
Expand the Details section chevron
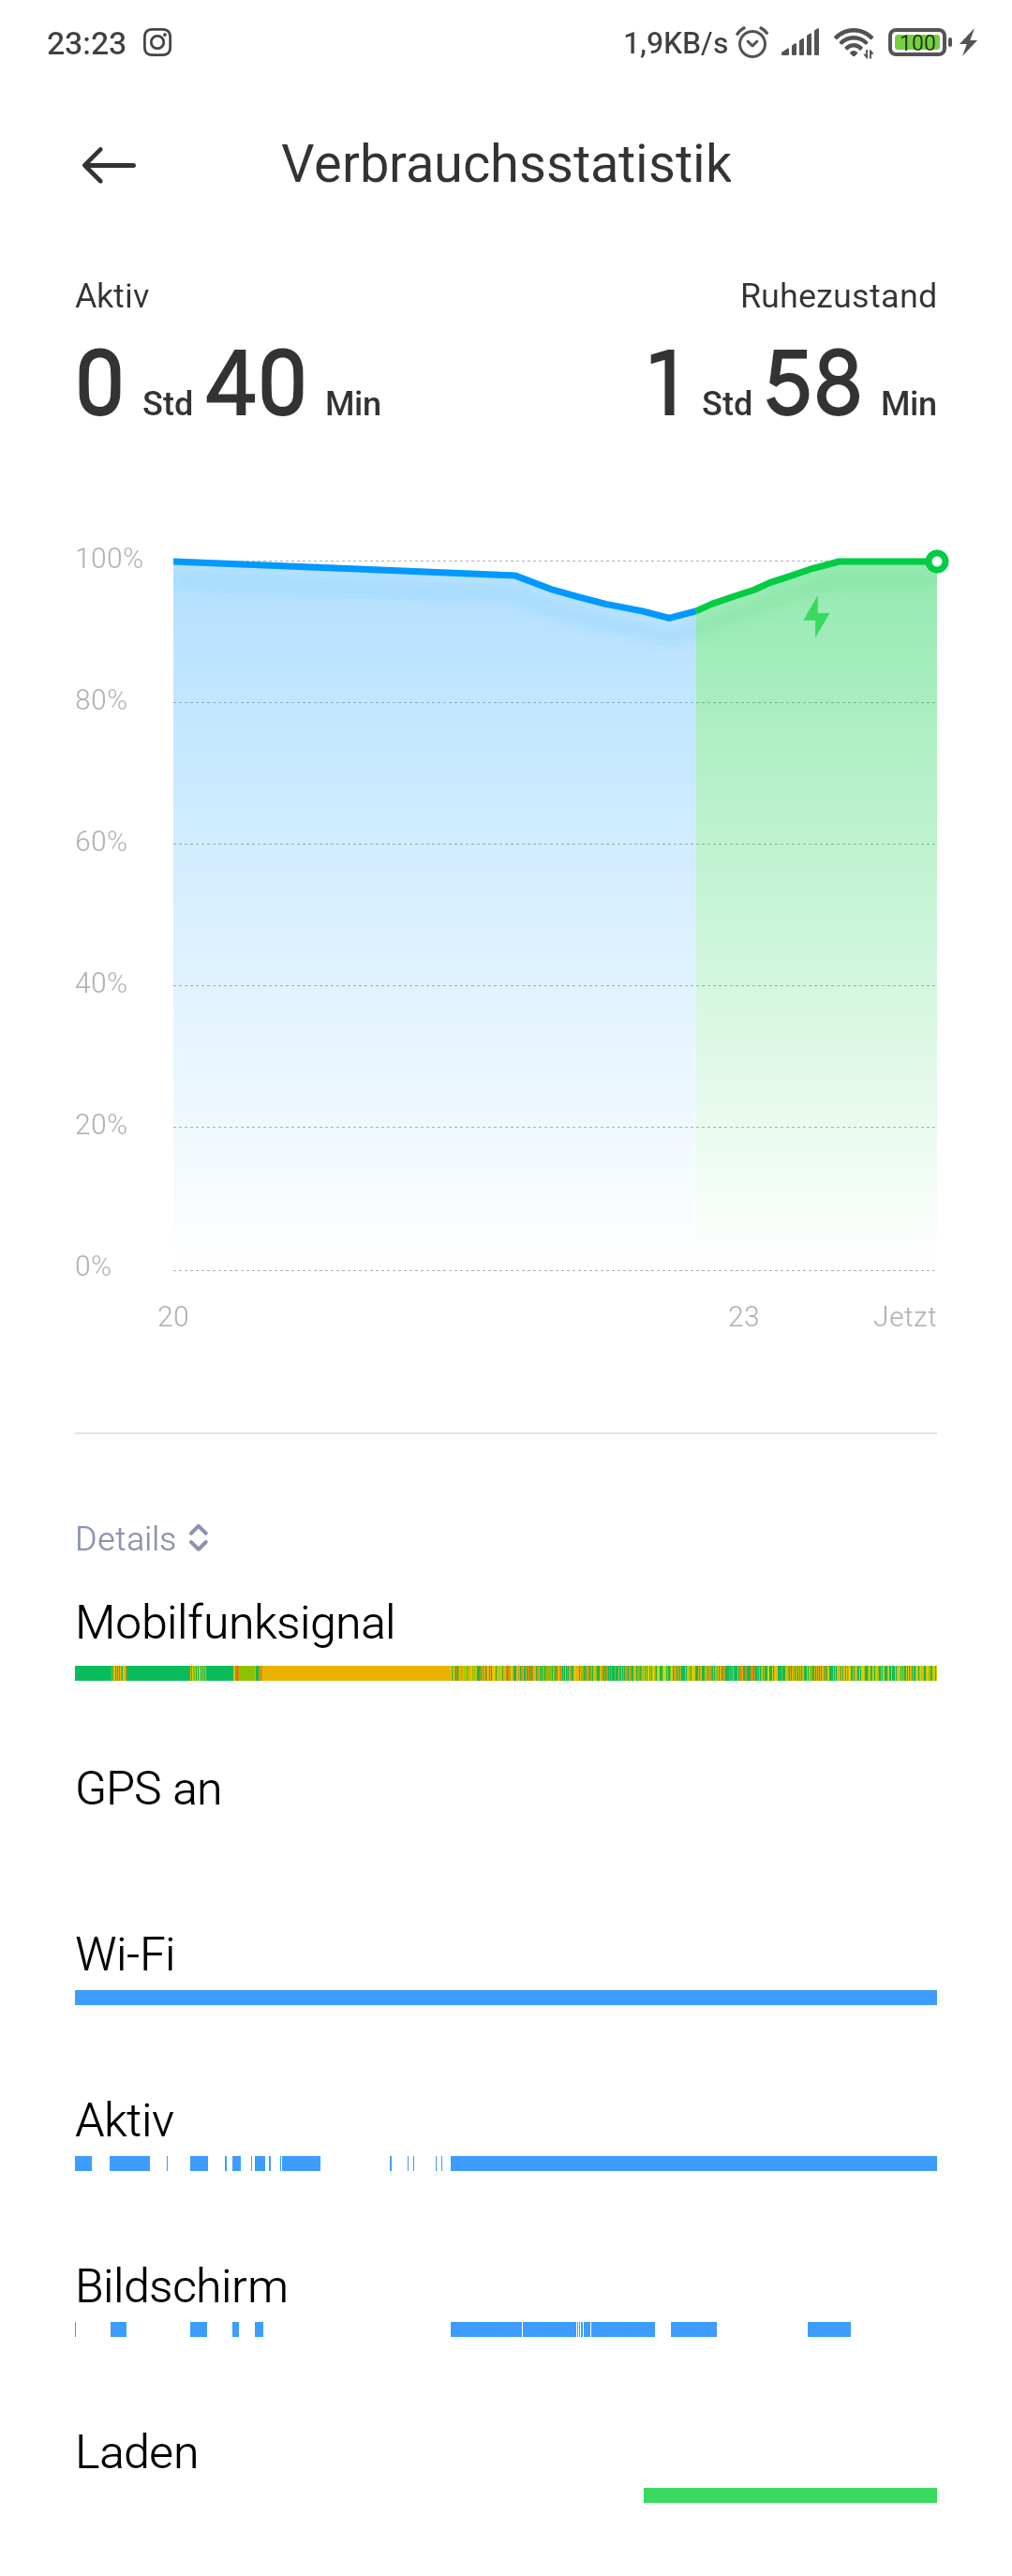click(x=198, y=1538)
